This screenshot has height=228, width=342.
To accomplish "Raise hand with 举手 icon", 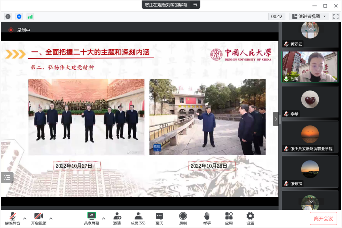I will (207, 218).
